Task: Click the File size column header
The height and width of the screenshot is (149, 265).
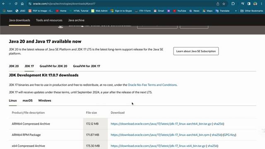Action: click(x=92, y=113)
